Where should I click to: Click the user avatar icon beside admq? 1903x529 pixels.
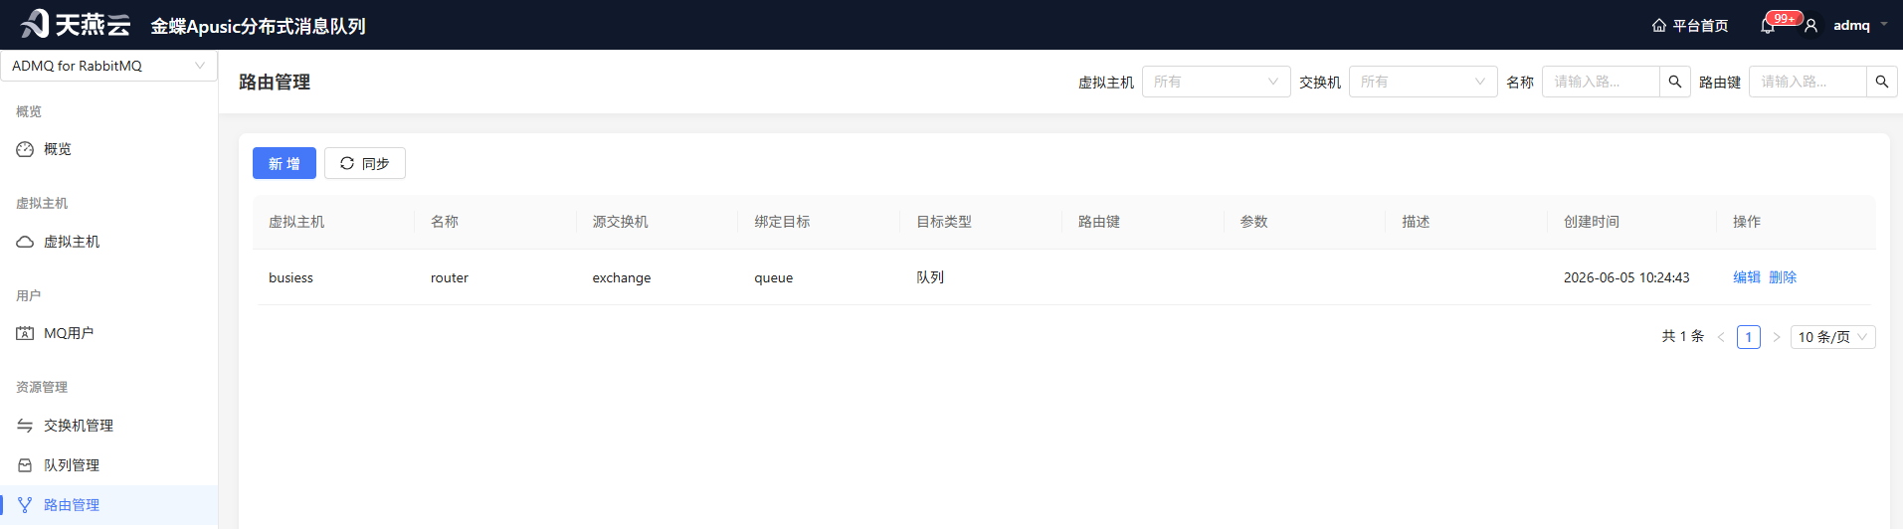[1811, 26]
